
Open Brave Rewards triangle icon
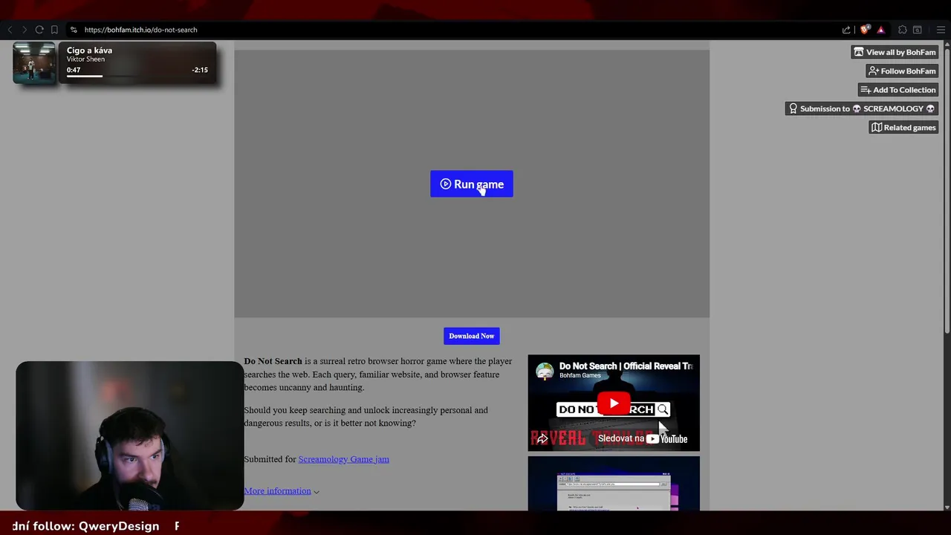coord(880,30)
